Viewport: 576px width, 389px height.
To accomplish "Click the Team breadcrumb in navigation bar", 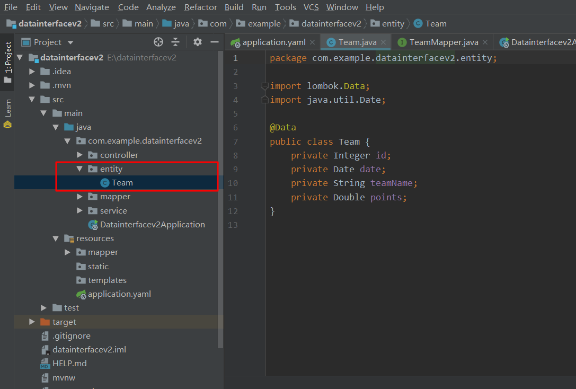I will tap(430, 24).
